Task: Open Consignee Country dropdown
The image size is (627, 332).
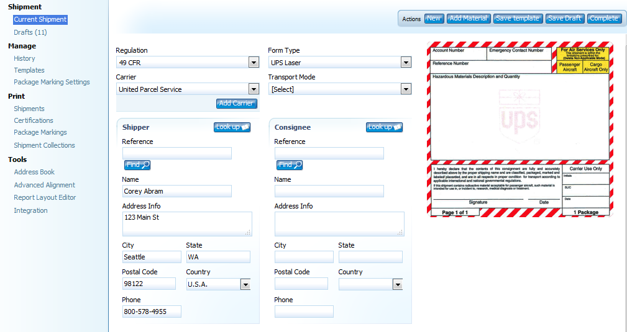Action: 397,284
